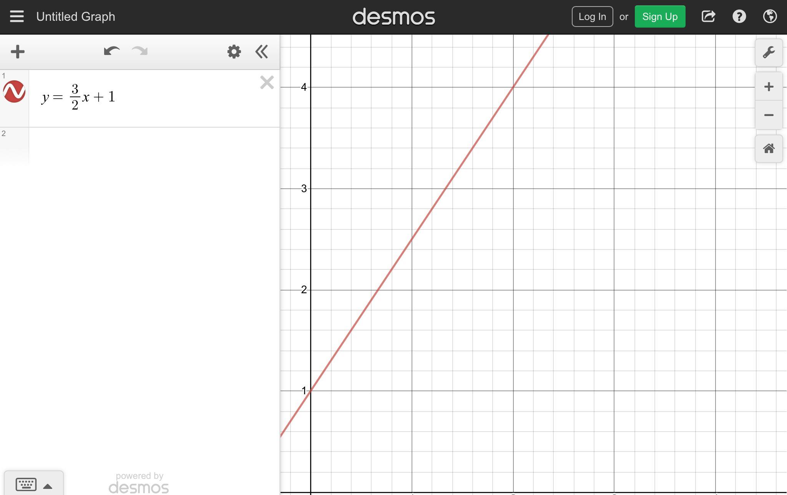The image size is (787, 495).
Task: Share the graph
Action: [708, 17]
